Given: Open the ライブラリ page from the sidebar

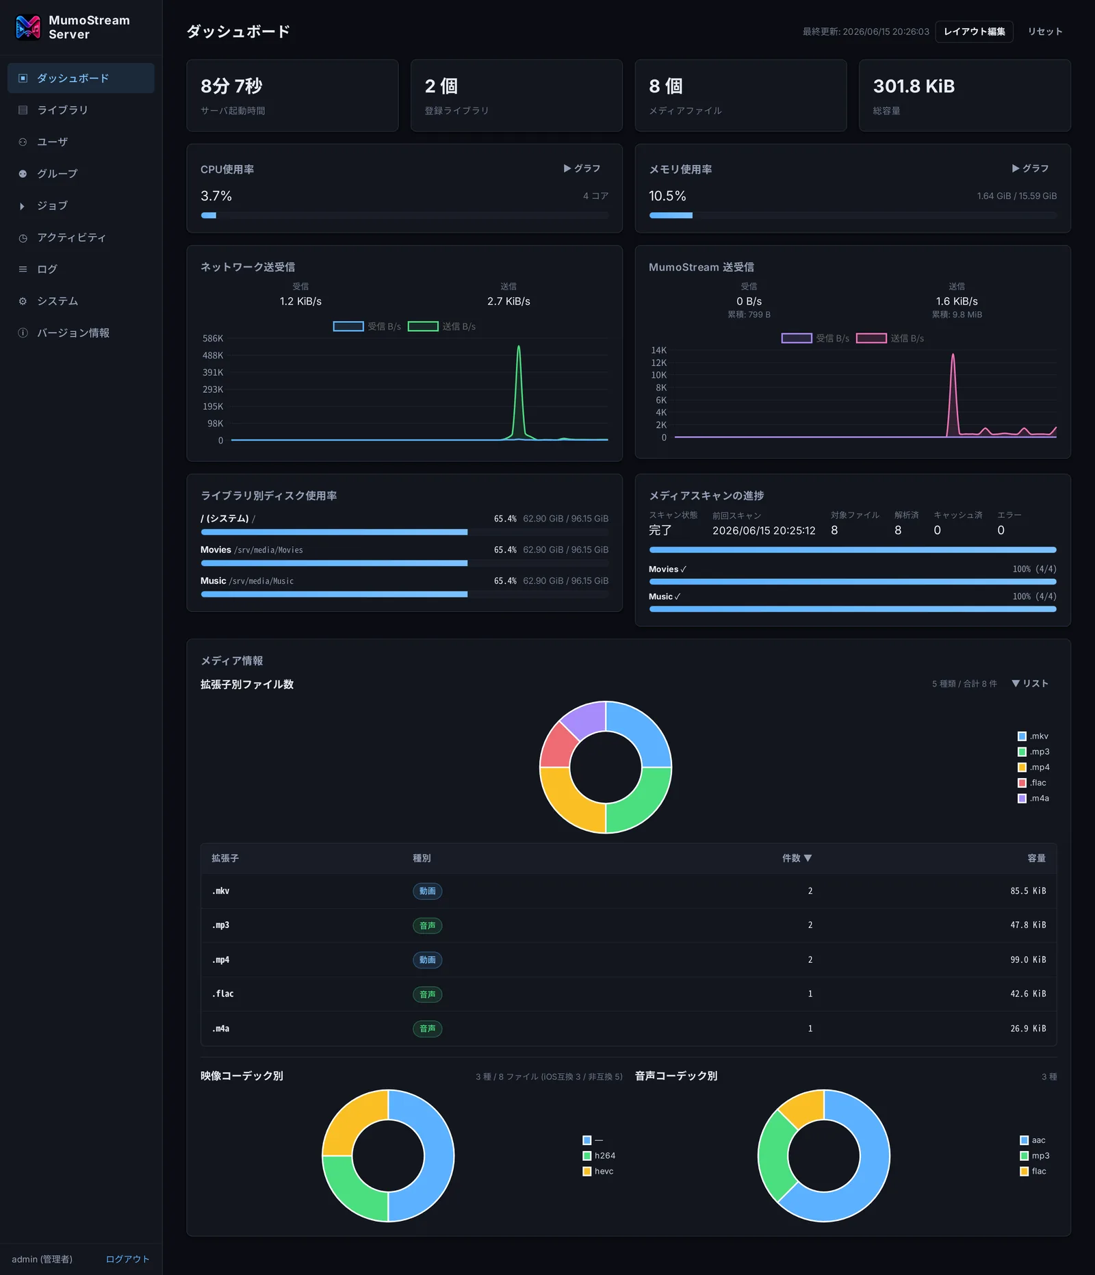Looking at the screenshot, I should pyautogui.click(x=81, y=110).
